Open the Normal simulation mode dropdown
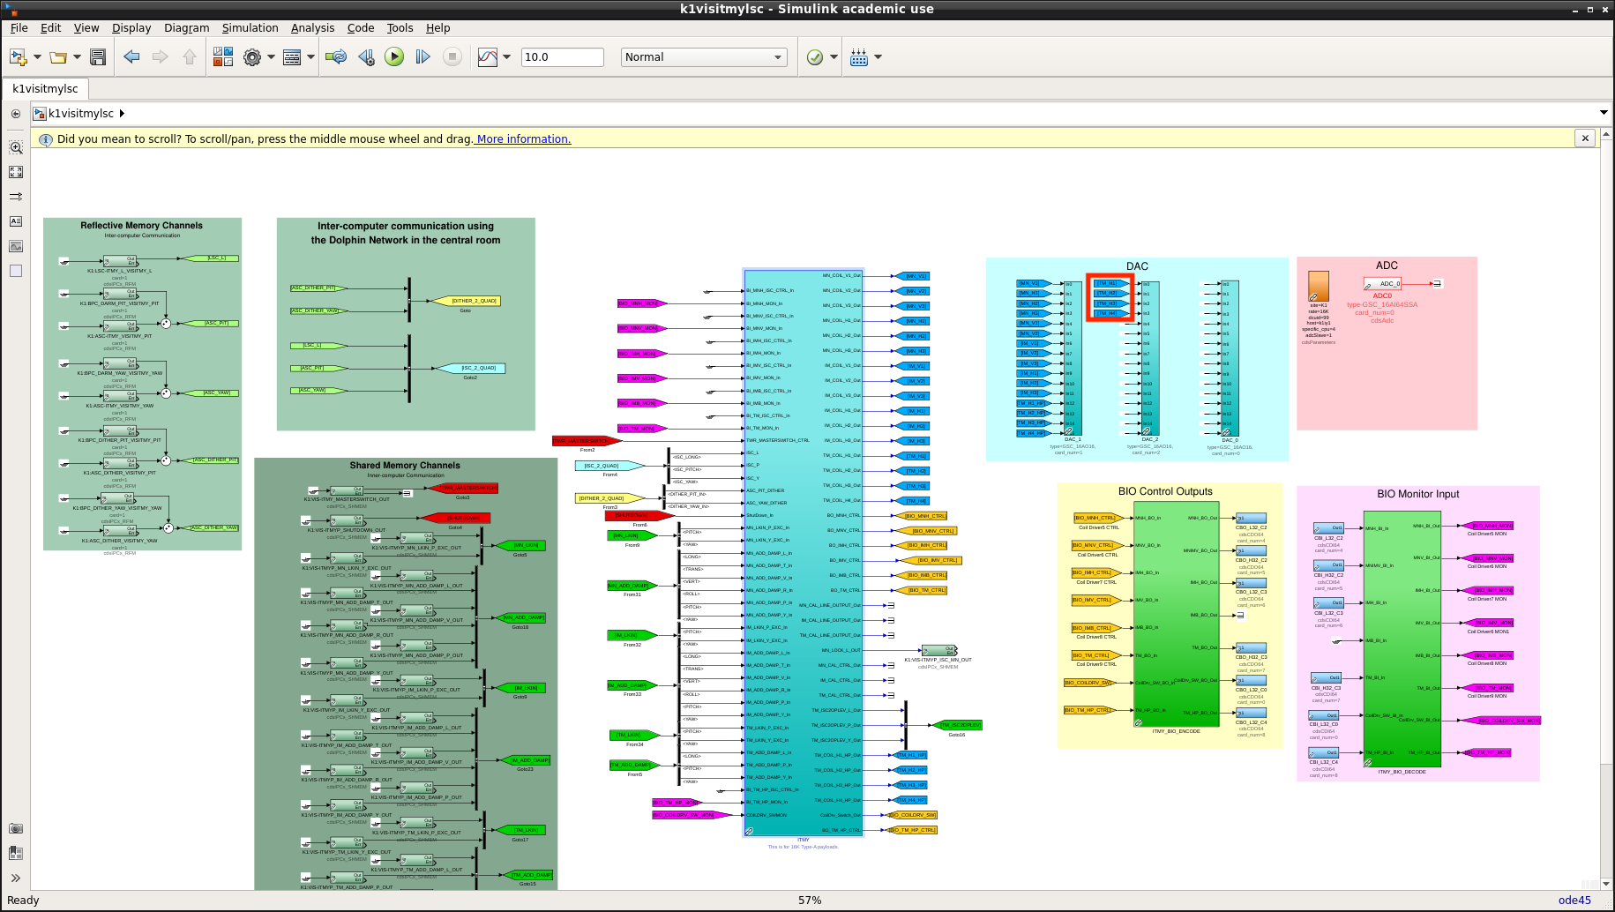The image size is (1615, 912). [x=703, y=57]
